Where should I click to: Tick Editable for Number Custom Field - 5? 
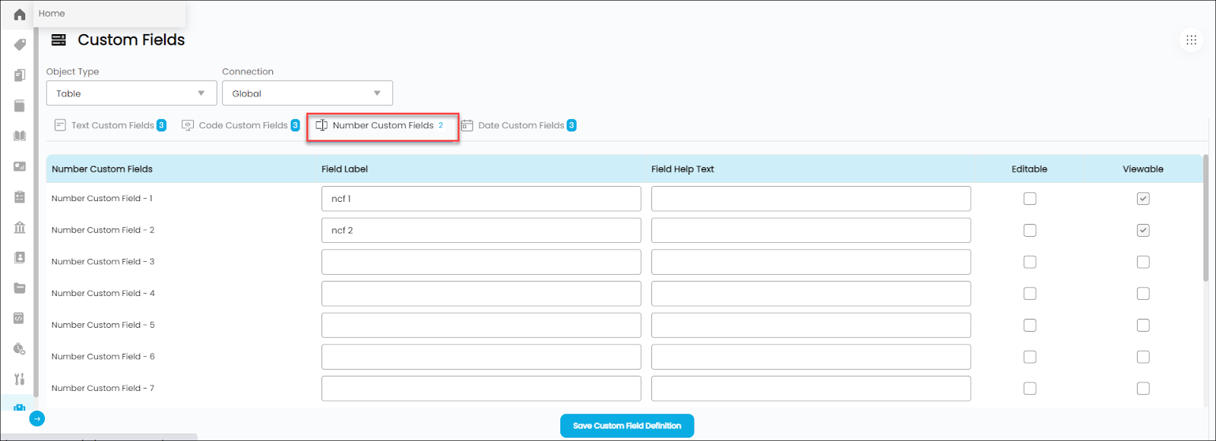click(1030, 325)
